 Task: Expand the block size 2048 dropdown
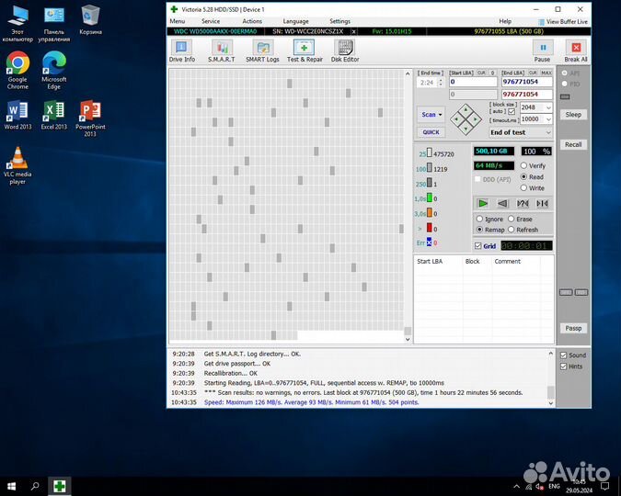(x=548, y=107)
